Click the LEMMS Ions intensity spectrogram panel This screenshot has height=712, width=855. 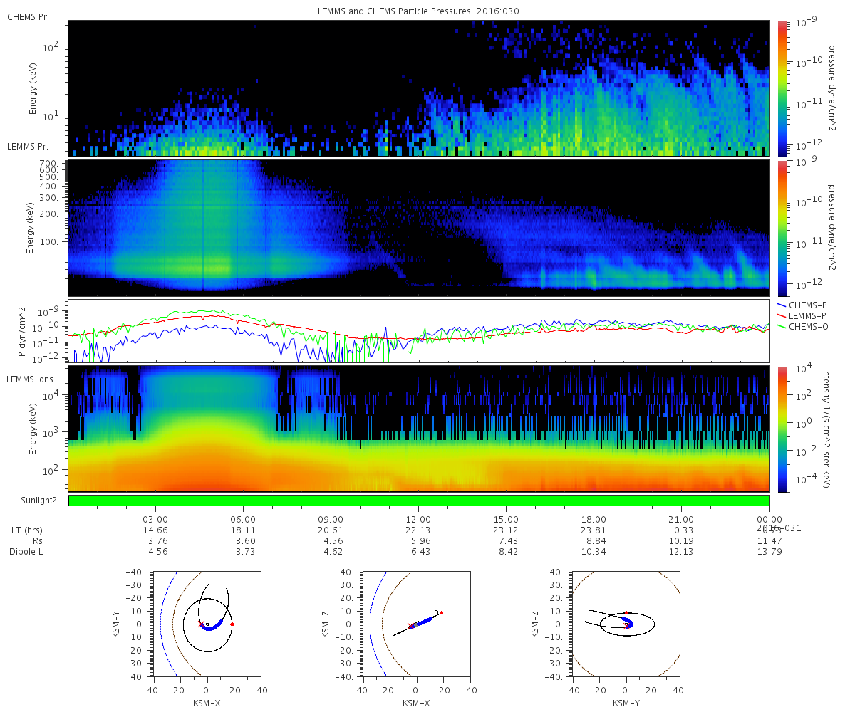click(419, 429)
